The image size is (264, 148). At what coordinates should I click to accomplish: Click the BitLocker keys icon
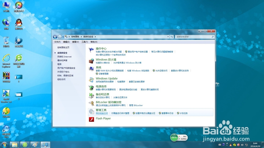pyautogui.click(x=91, y=103)
